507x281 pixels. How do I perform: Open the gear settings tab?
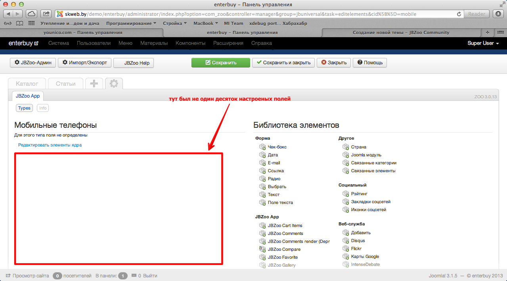point(114,83)
